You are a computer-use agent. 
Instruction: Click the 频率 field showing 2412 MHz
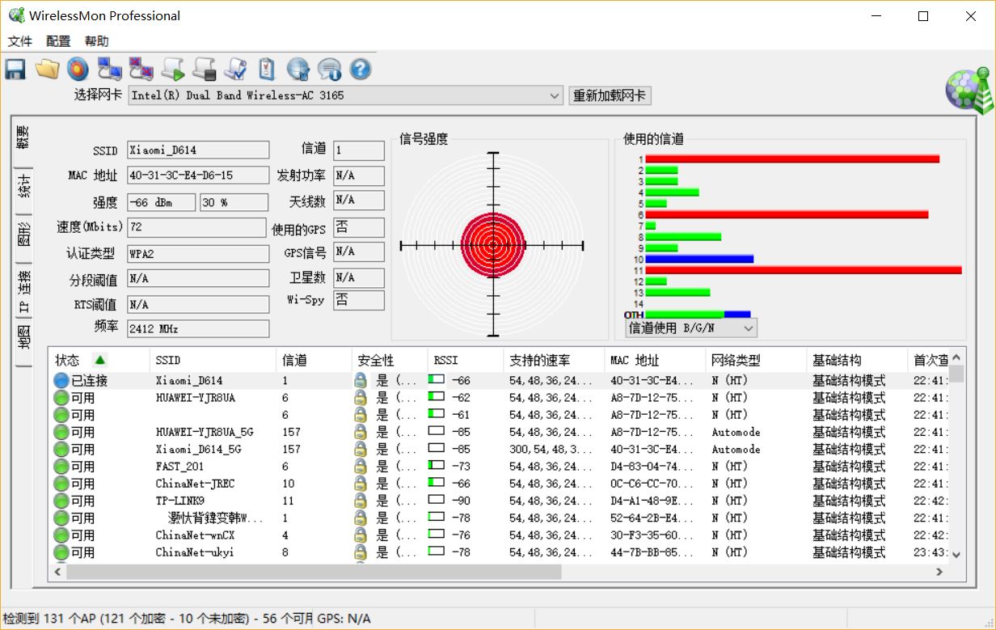click(198, 329)
